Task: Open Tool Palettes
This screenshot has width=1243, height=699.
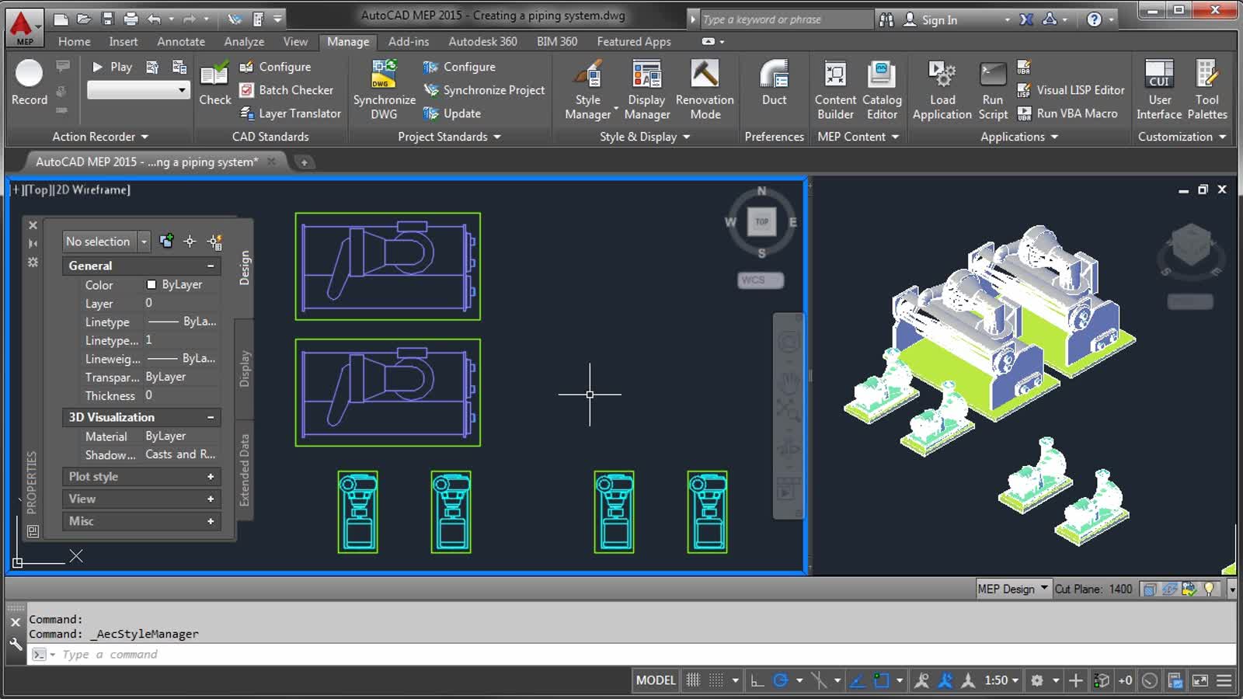Action: [1207, 89]
